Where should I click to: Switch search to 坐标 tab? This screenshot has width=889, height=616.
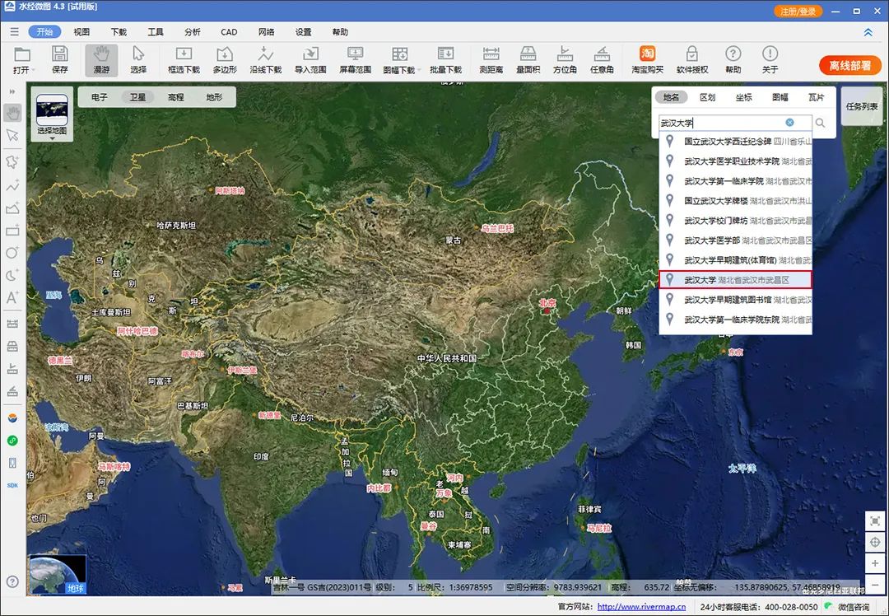tap(744, 97)
